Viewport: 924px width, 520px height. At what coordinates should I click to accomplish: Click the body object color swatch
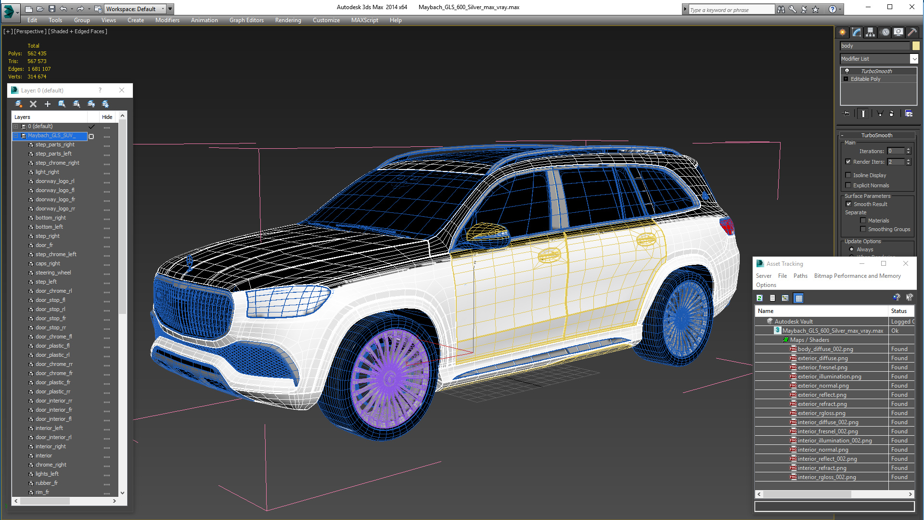pos(916,46)
